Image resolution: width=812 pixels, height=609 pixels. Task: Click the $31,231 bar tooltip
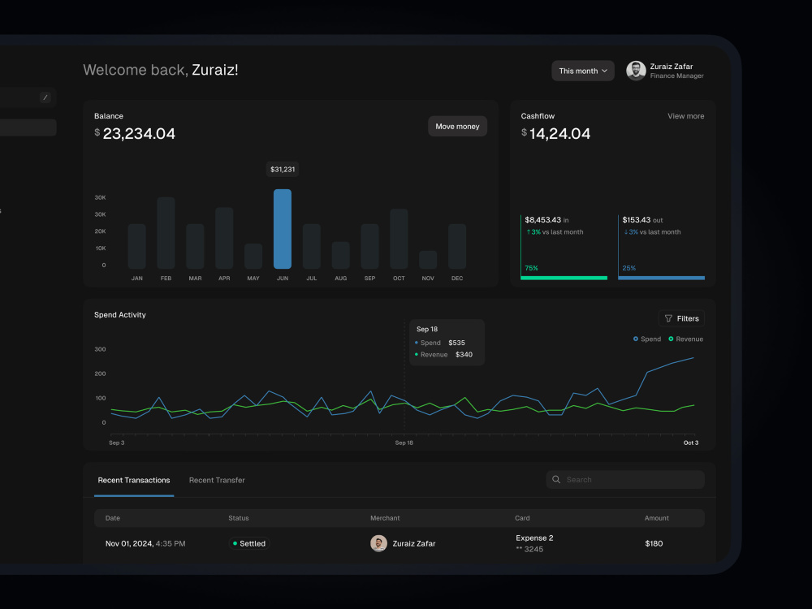(x=283, y=170)
